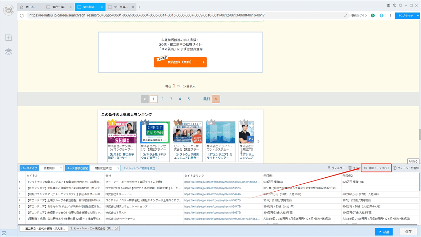Click the フィルター filter button
This screenshot has width=421, height=237.
click(336, 168)
